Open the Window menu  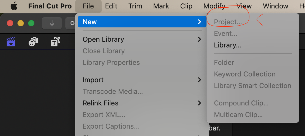[275, 6]
